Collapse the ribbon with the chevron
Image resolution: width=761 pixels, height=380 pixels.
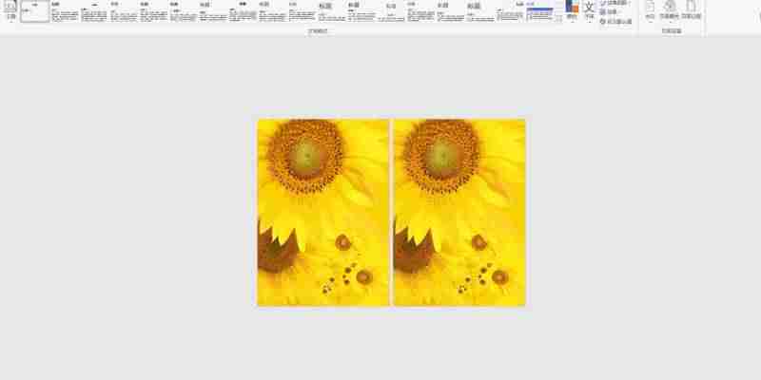pos(758,16)
